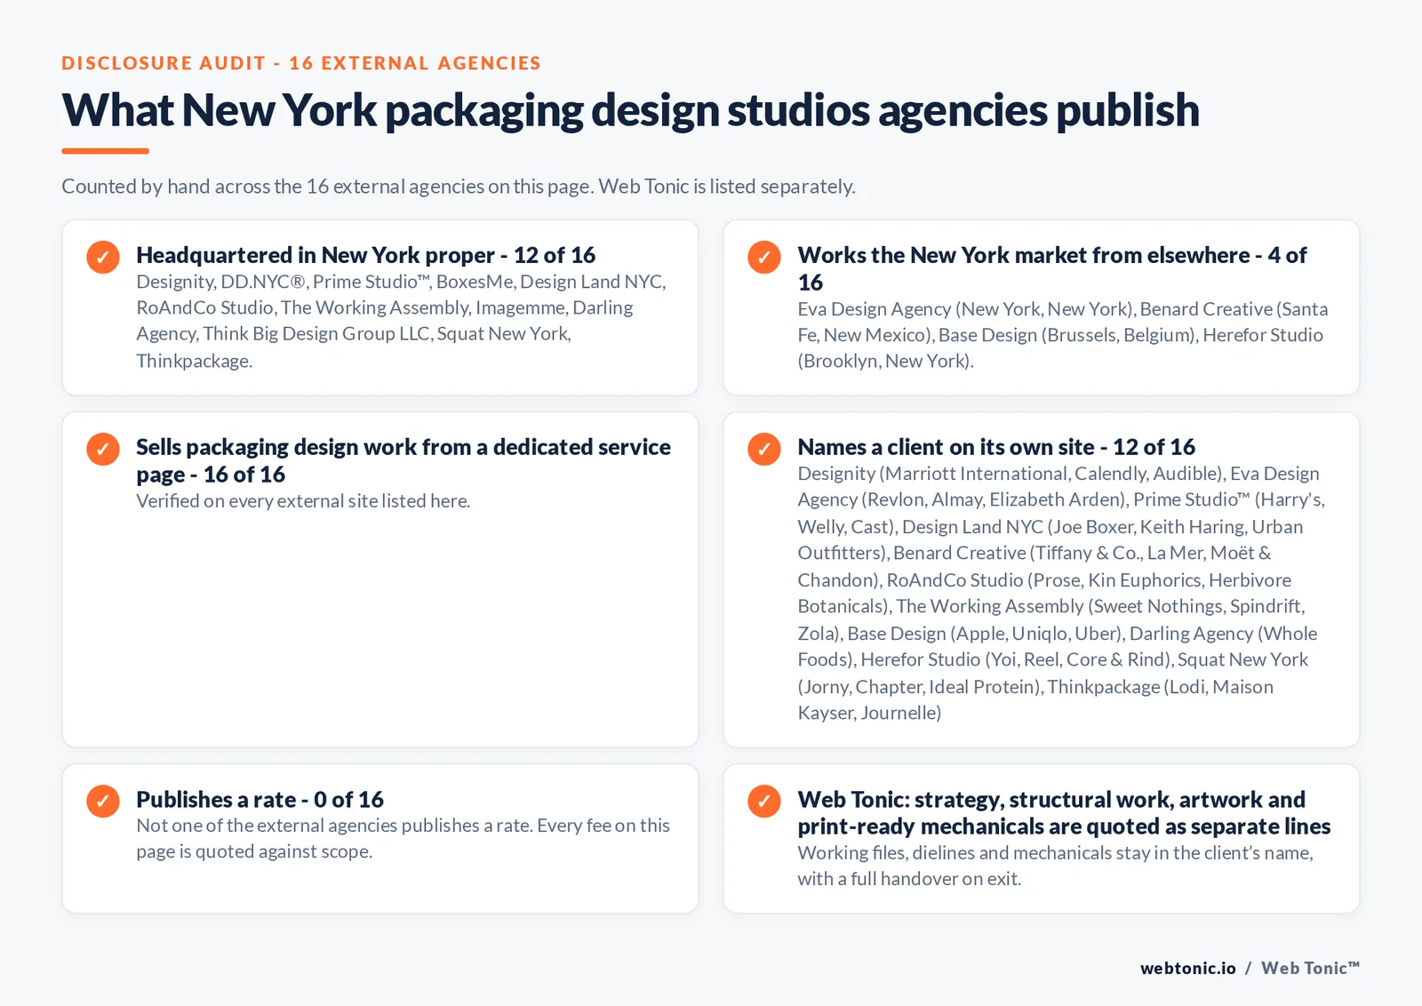Click the 'Web Tonic™' brand name in the footer
The height and width of the screenshot is (1006, 1422).
[1310, 969]
